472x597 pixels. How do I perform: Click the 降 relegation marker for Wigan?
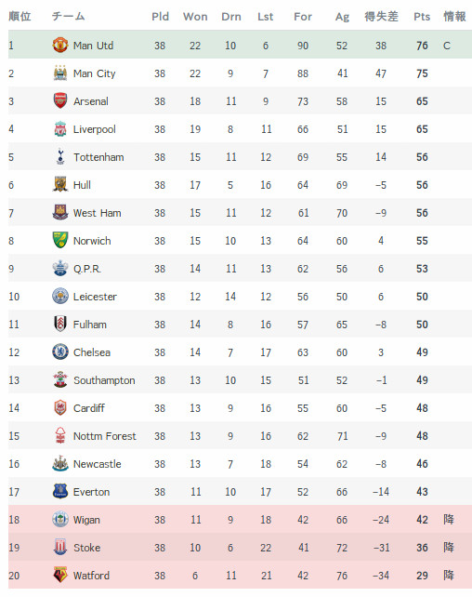point(449,519)
